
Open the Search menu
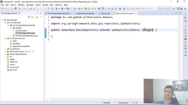pos(38,5)
